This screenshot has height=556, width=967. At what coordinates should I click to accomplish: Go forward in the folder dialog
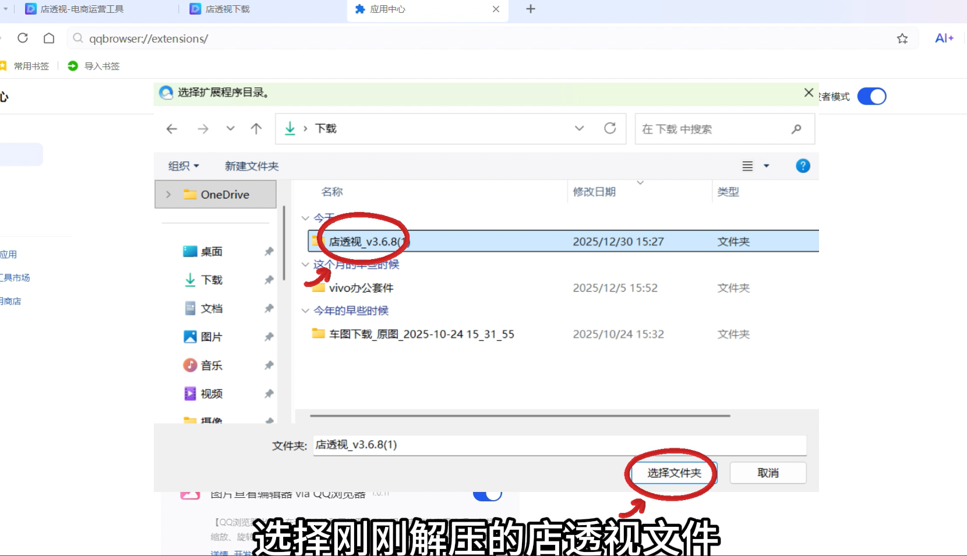pyautogui.click(x=203, y=129)
